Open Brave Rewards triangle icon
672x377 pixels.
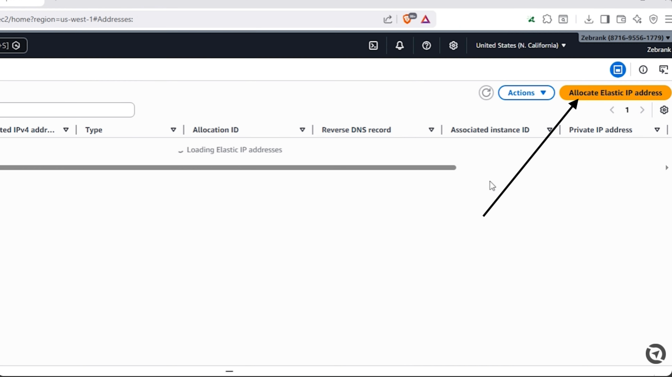click(x=425, y=19)
